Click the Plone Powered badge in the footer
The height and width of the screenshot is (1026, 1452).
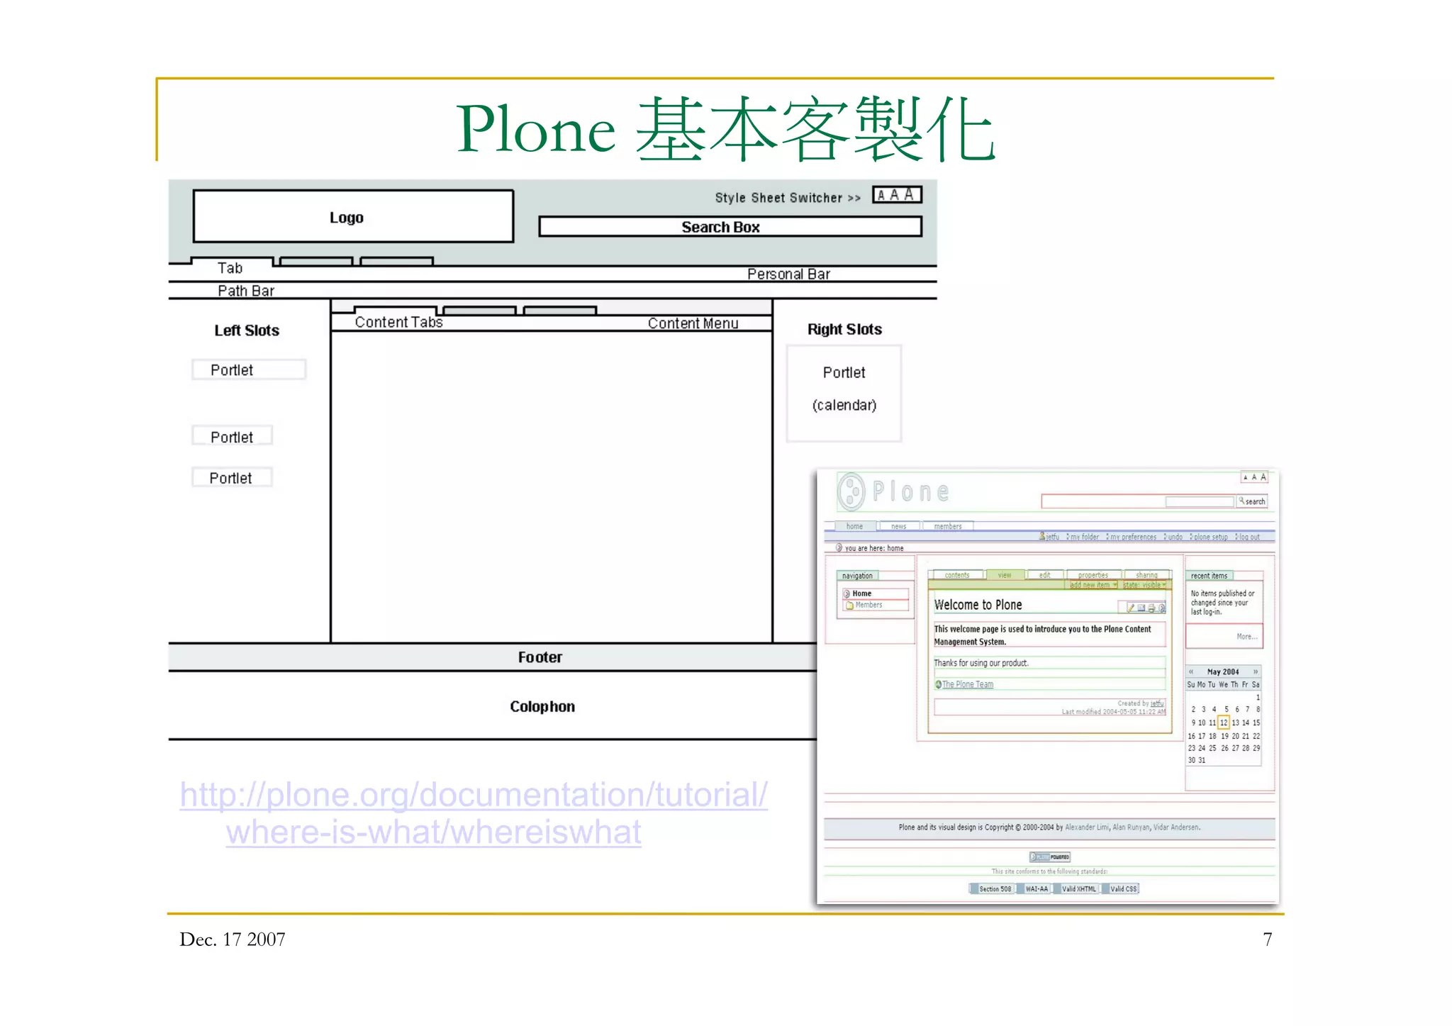[1050, 857]
